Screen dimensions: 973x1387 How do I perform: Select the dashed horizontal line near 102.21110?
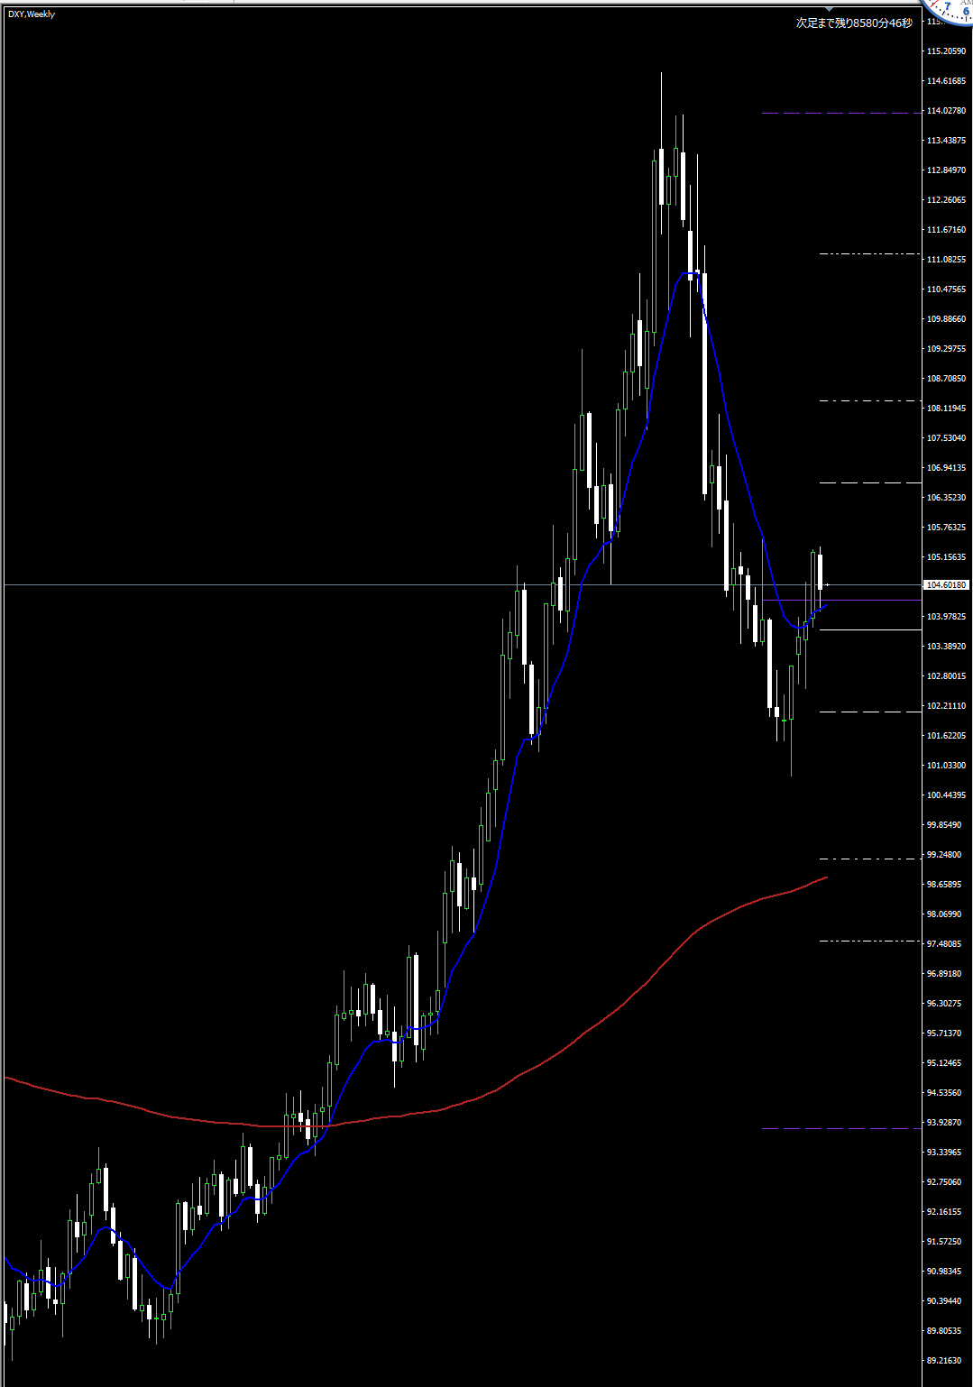[870, 712]
